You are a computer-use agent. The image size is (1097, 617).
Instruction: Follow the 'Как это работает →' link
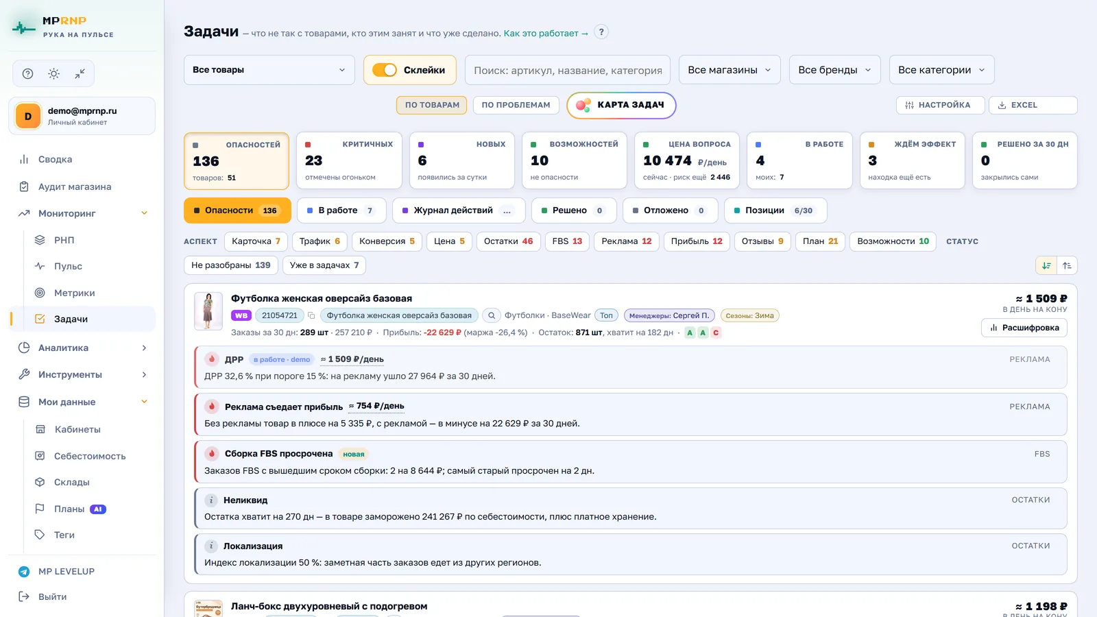[x=546, y=33]
